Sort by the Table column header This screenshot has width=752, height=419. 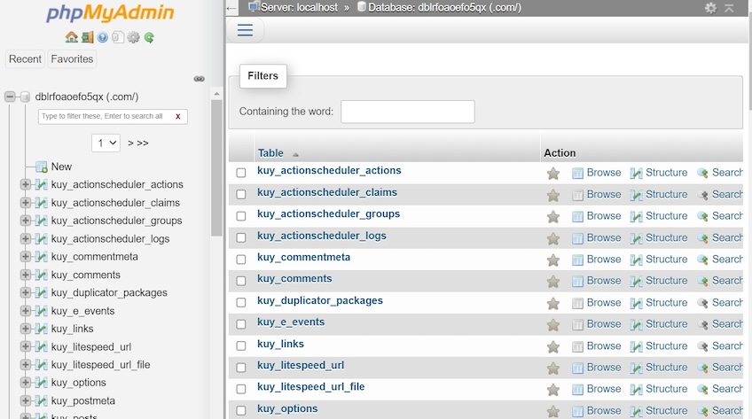pos(270,153)
